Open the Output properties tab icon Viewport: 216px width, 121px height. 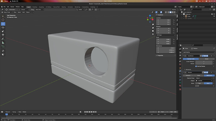pyautogui.click(x=180, y=56)
